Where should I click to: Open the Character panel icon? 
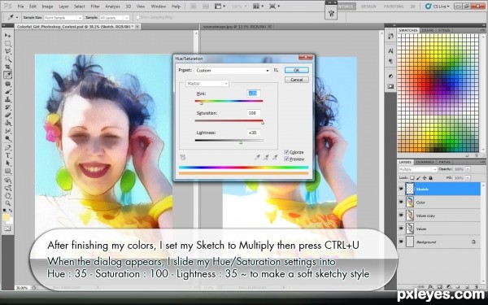(x=390, y=50)
